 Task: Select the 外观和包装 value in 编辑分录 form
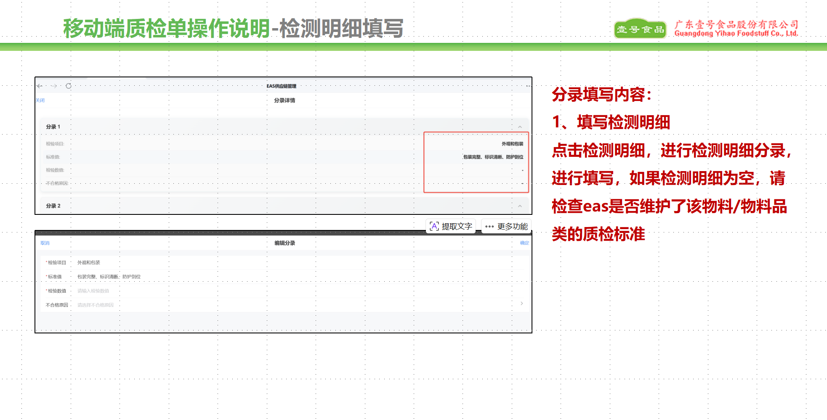point(89,263)
